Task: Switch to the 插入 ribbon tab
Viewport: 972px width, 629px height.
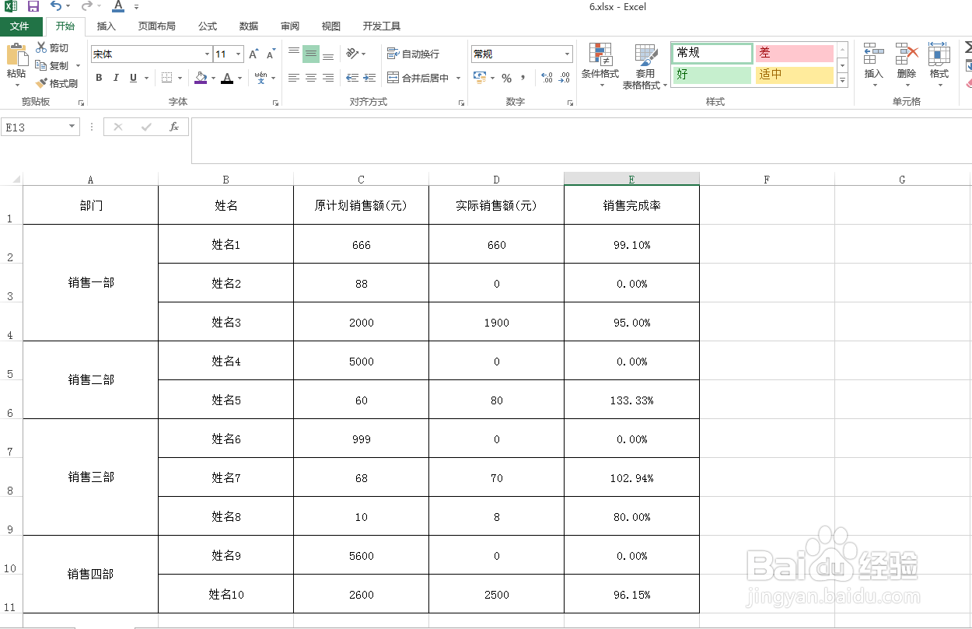Action: point(106,26)
